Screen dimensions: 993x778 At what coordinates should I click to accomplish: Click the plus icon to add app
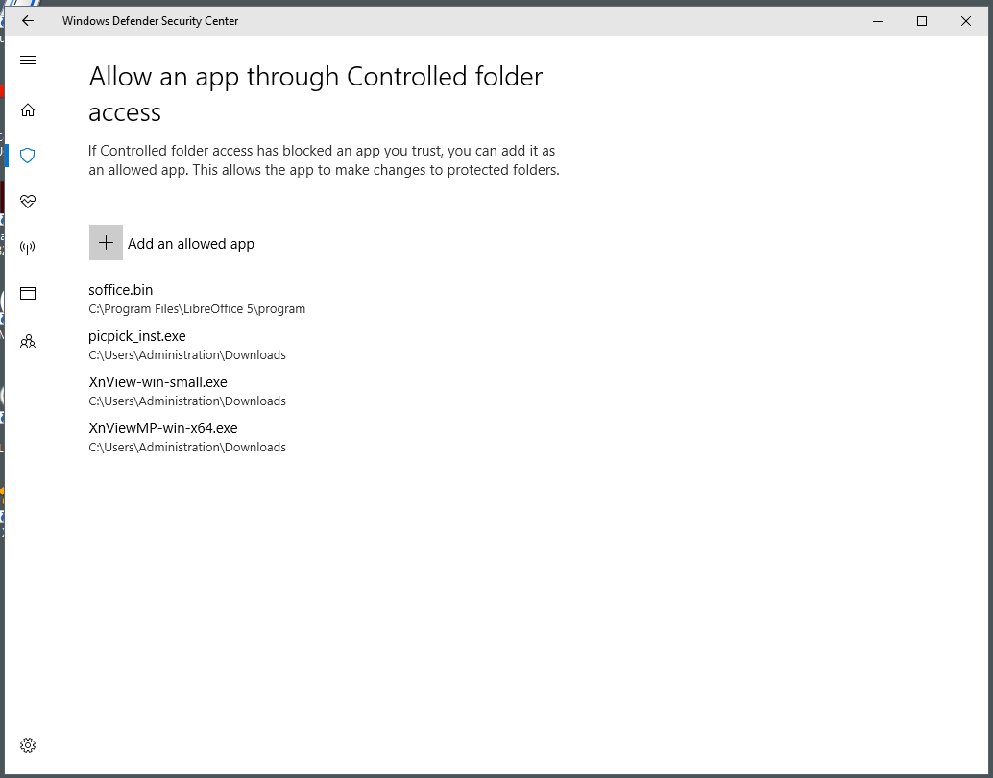[x=106, y=243]
